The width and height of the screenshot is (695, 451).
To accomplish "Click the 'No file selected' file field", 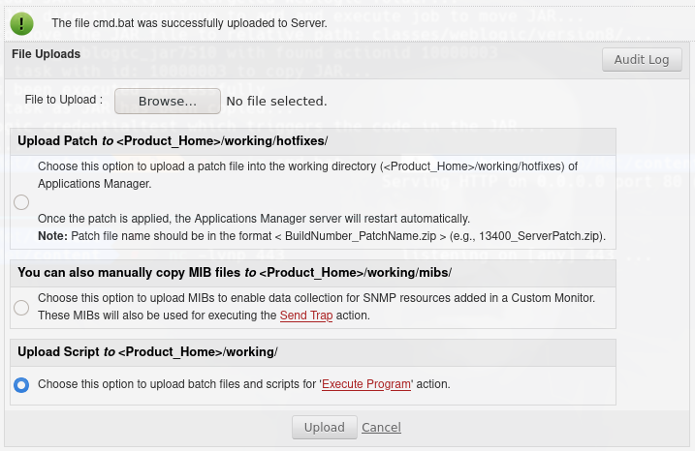I will click(276, 101).
